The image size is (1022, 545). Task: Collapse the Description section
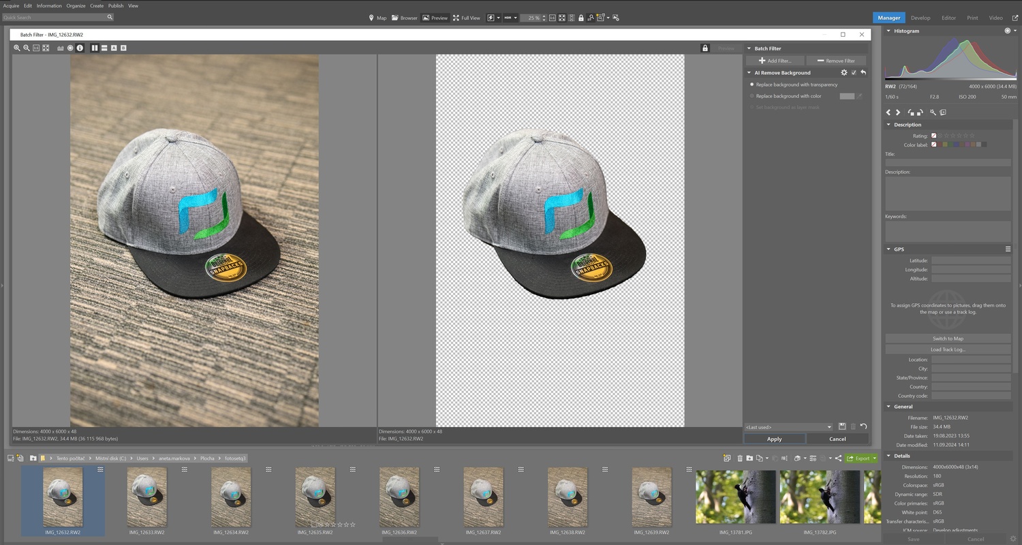(x=888, y=125)
